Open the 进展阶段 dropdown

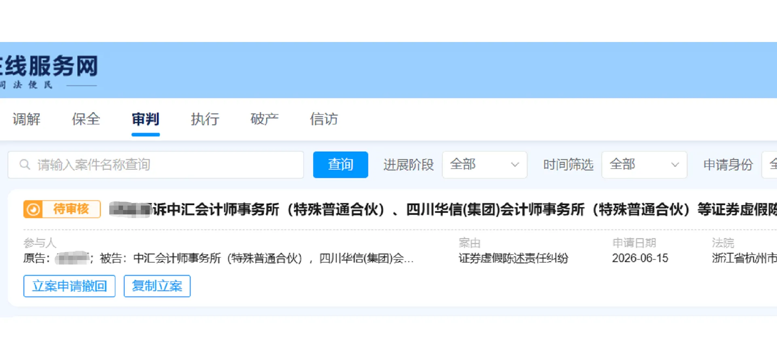(485, 165)
